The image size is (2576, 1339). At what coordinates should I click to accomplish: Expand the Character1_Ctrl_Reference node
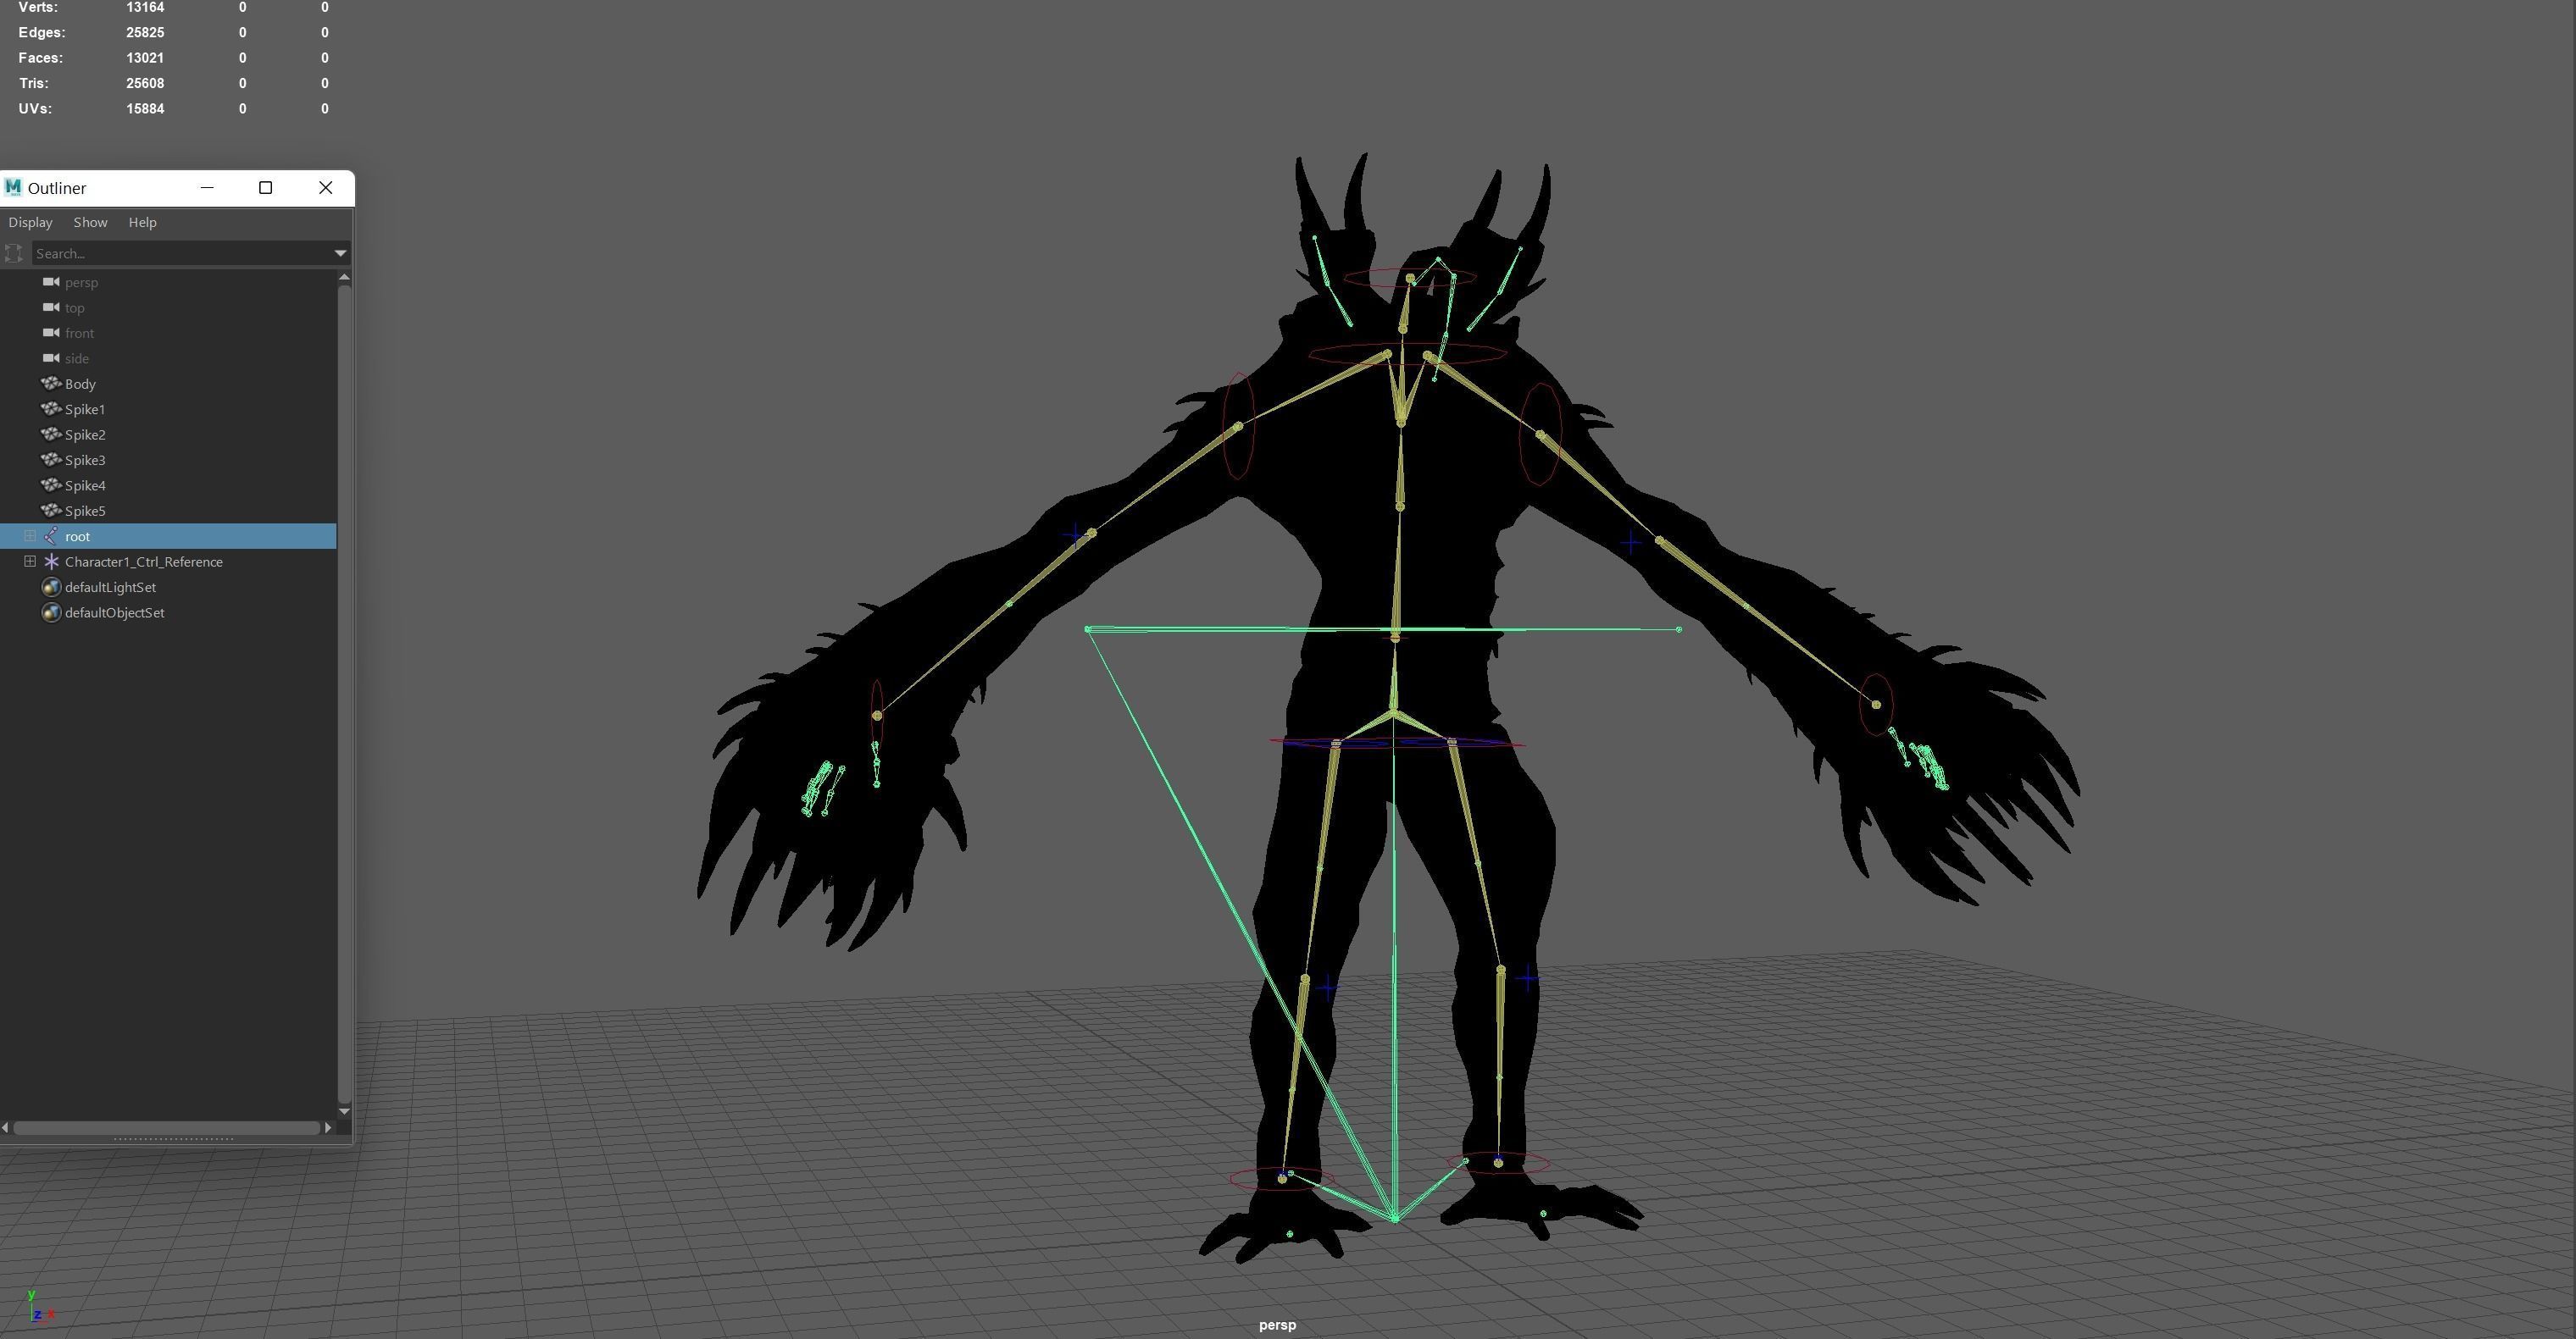click(x=30, y=562)
